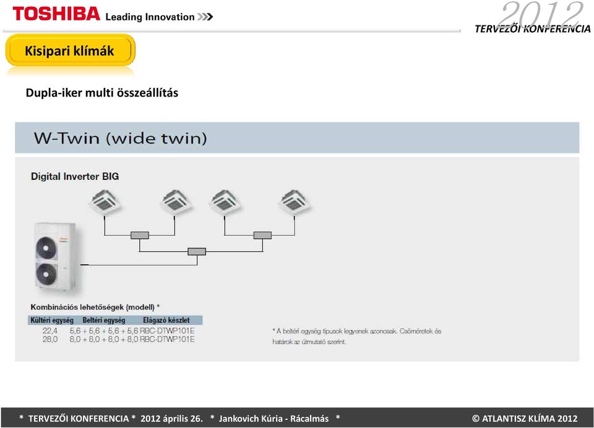Image resolution: width=594 pixels, height=428 pixels.
Task: Select the Digital Inverter BIG label
Action: tap(75, 176)
